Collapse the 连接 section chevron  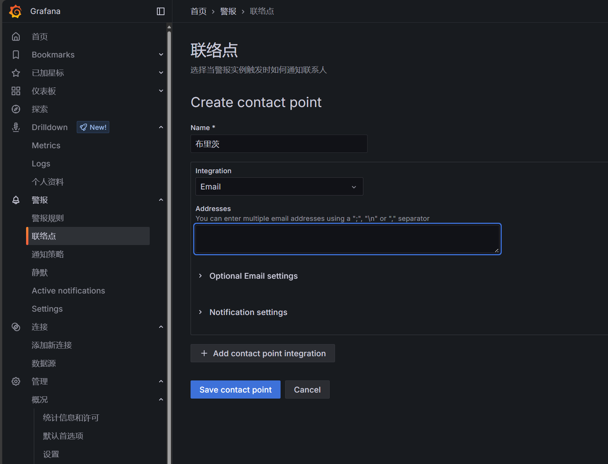(x=161, y=327)
